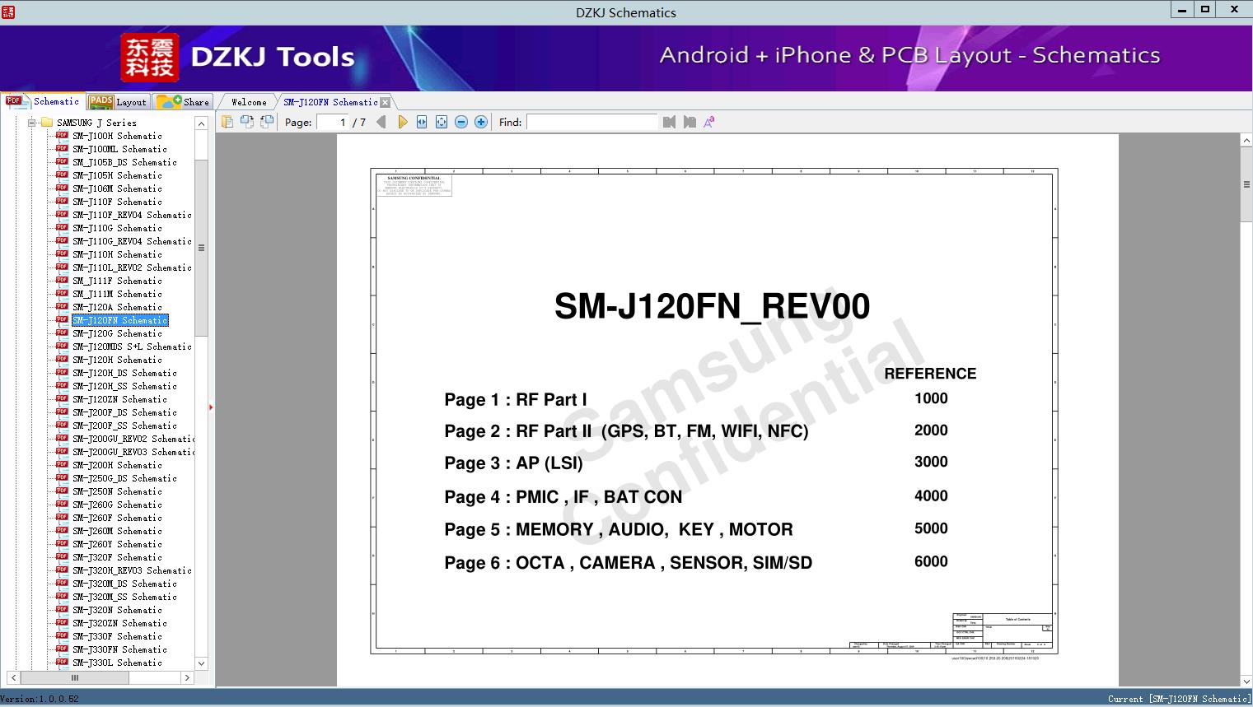The width and height of the screenshot is (1253, 707).
Task: Open SM-J120H_DS Schematic item
Action: point(124,373)
